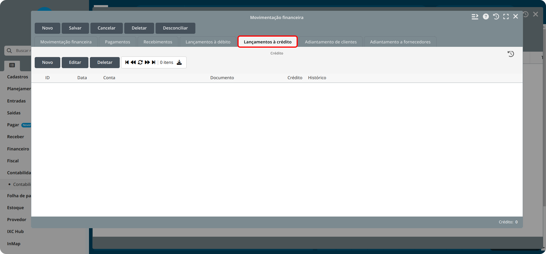Open Provedor in the sidebar
This screenshot has width=546, height=254.
pyautogui.click(x=16, y=220)
